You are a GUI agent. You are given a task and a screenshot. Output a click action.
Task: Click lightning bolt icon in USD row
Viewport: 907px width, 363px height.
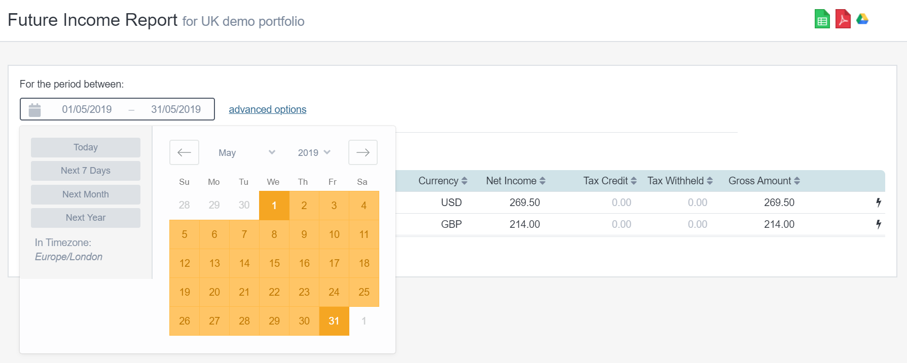coord(879,203)
